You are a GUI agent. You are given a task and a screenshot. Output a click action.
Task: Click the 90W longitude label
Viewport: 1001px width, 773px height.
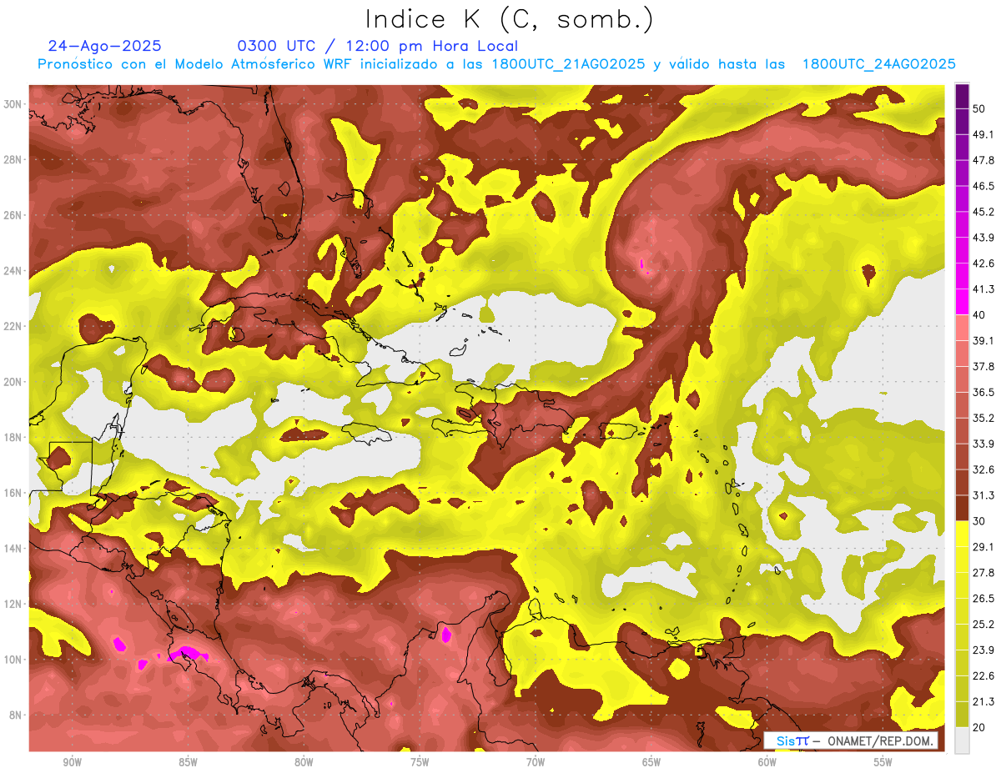(x=72, y=763)
